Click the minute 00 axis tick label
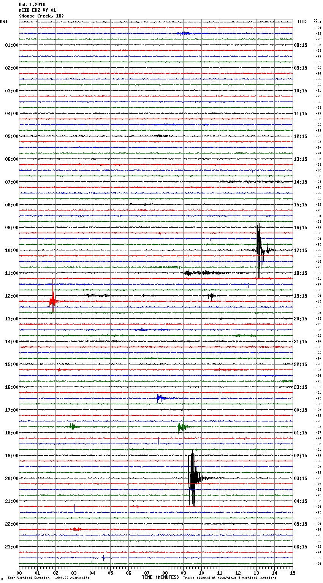This screenshot has width=323, height=583. coord(19,573)
